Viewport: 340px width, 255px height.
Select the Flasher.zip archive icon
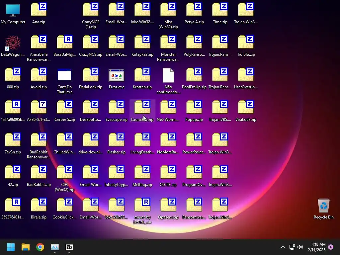tap(116, 140)
